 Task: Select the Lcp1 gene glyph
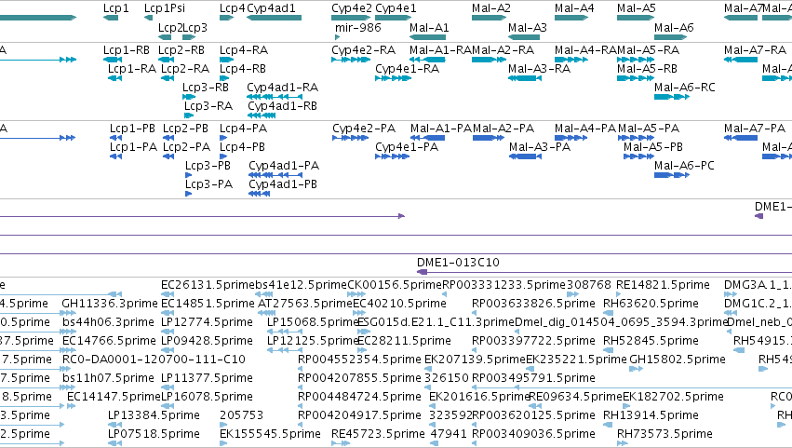[x=111, y=18]
